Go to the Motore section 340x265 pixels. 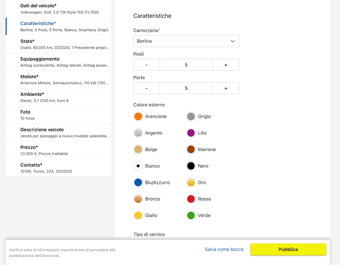pos(58,79)
